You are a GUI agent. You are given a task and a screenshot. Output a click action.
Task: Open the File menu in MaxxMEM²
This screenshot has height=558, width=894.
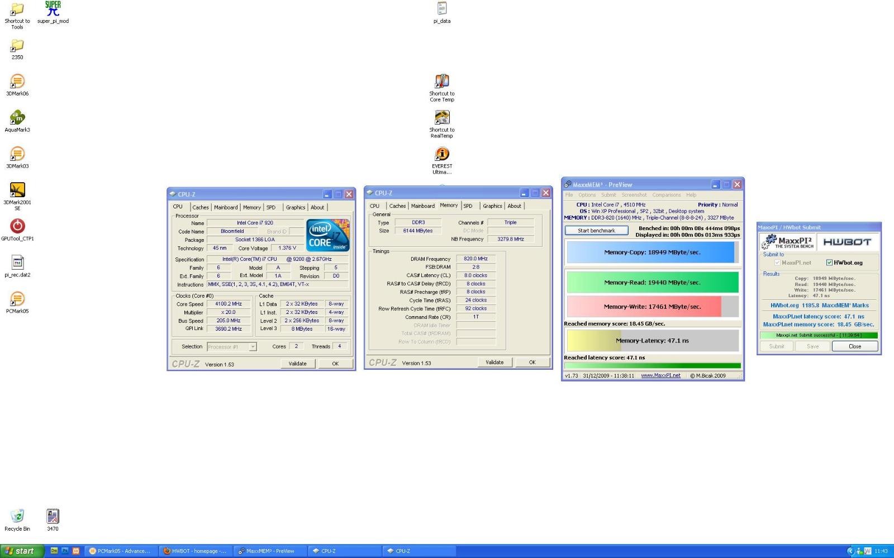pos(569,195)
